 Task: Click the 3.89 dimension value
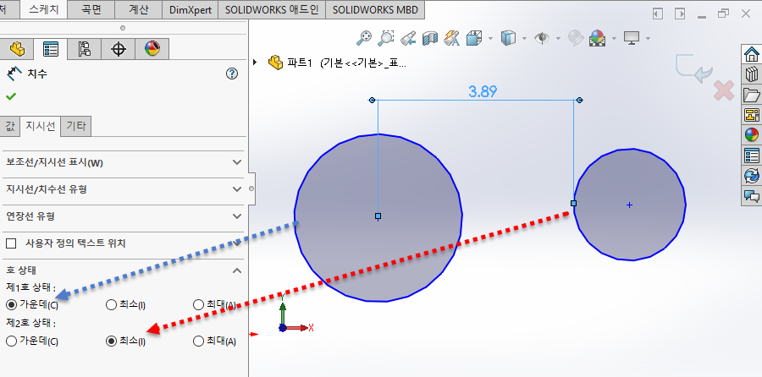click(x=483, y=92)
